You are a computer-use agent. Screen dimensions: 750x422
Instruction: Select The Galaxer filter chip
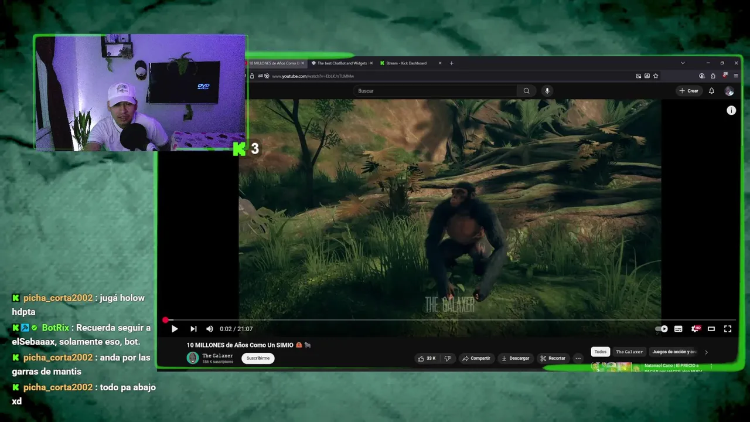[x=629, y=352]
